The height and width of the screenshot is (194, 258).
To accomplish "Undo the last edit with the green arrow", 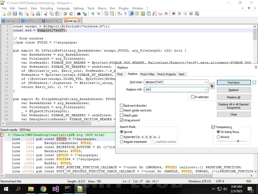I will tap(65, 14).
